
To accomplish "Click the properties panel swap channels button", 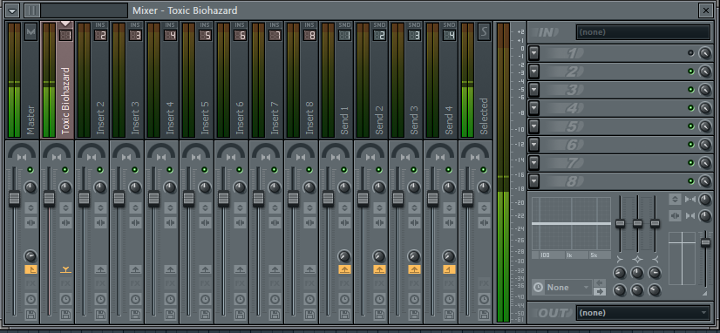I will pyautogui.click(x=675, y=215).
